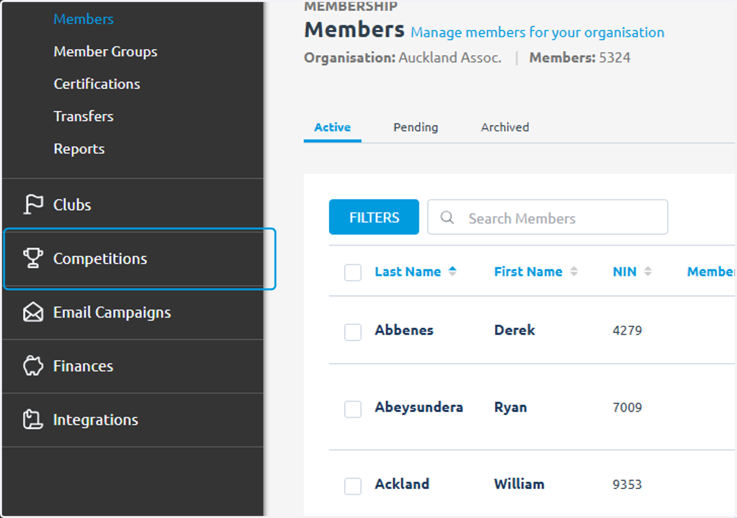737x518 pixels.
Task: Open the Clubs sidebar section
Action: click(x=133, y=205)
